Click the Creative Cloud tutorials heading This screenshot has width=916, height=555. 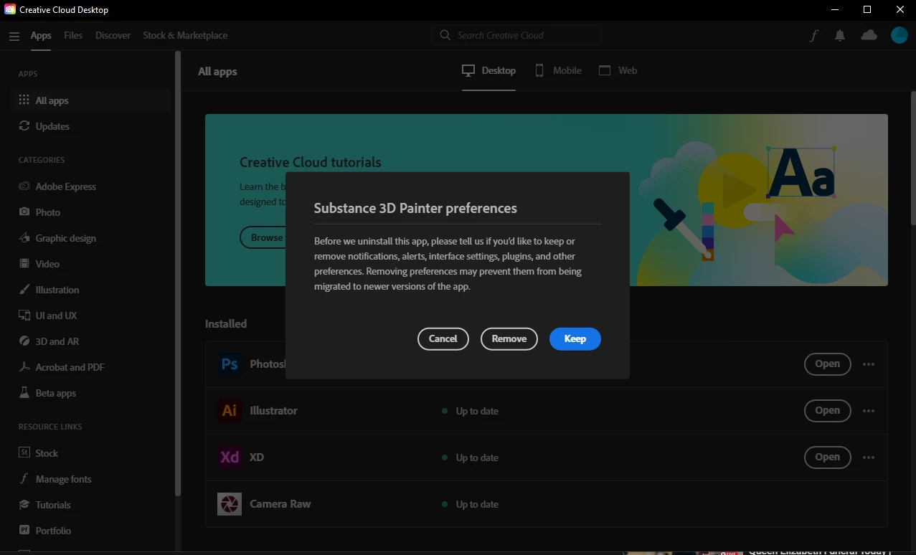[x=311, y=162]
